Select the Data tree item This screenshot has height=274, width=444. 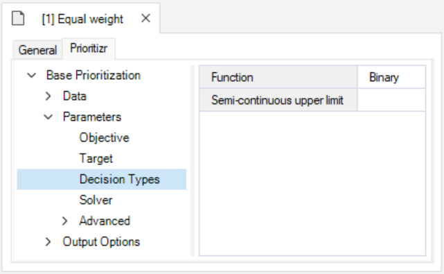(x=75, y=96)
